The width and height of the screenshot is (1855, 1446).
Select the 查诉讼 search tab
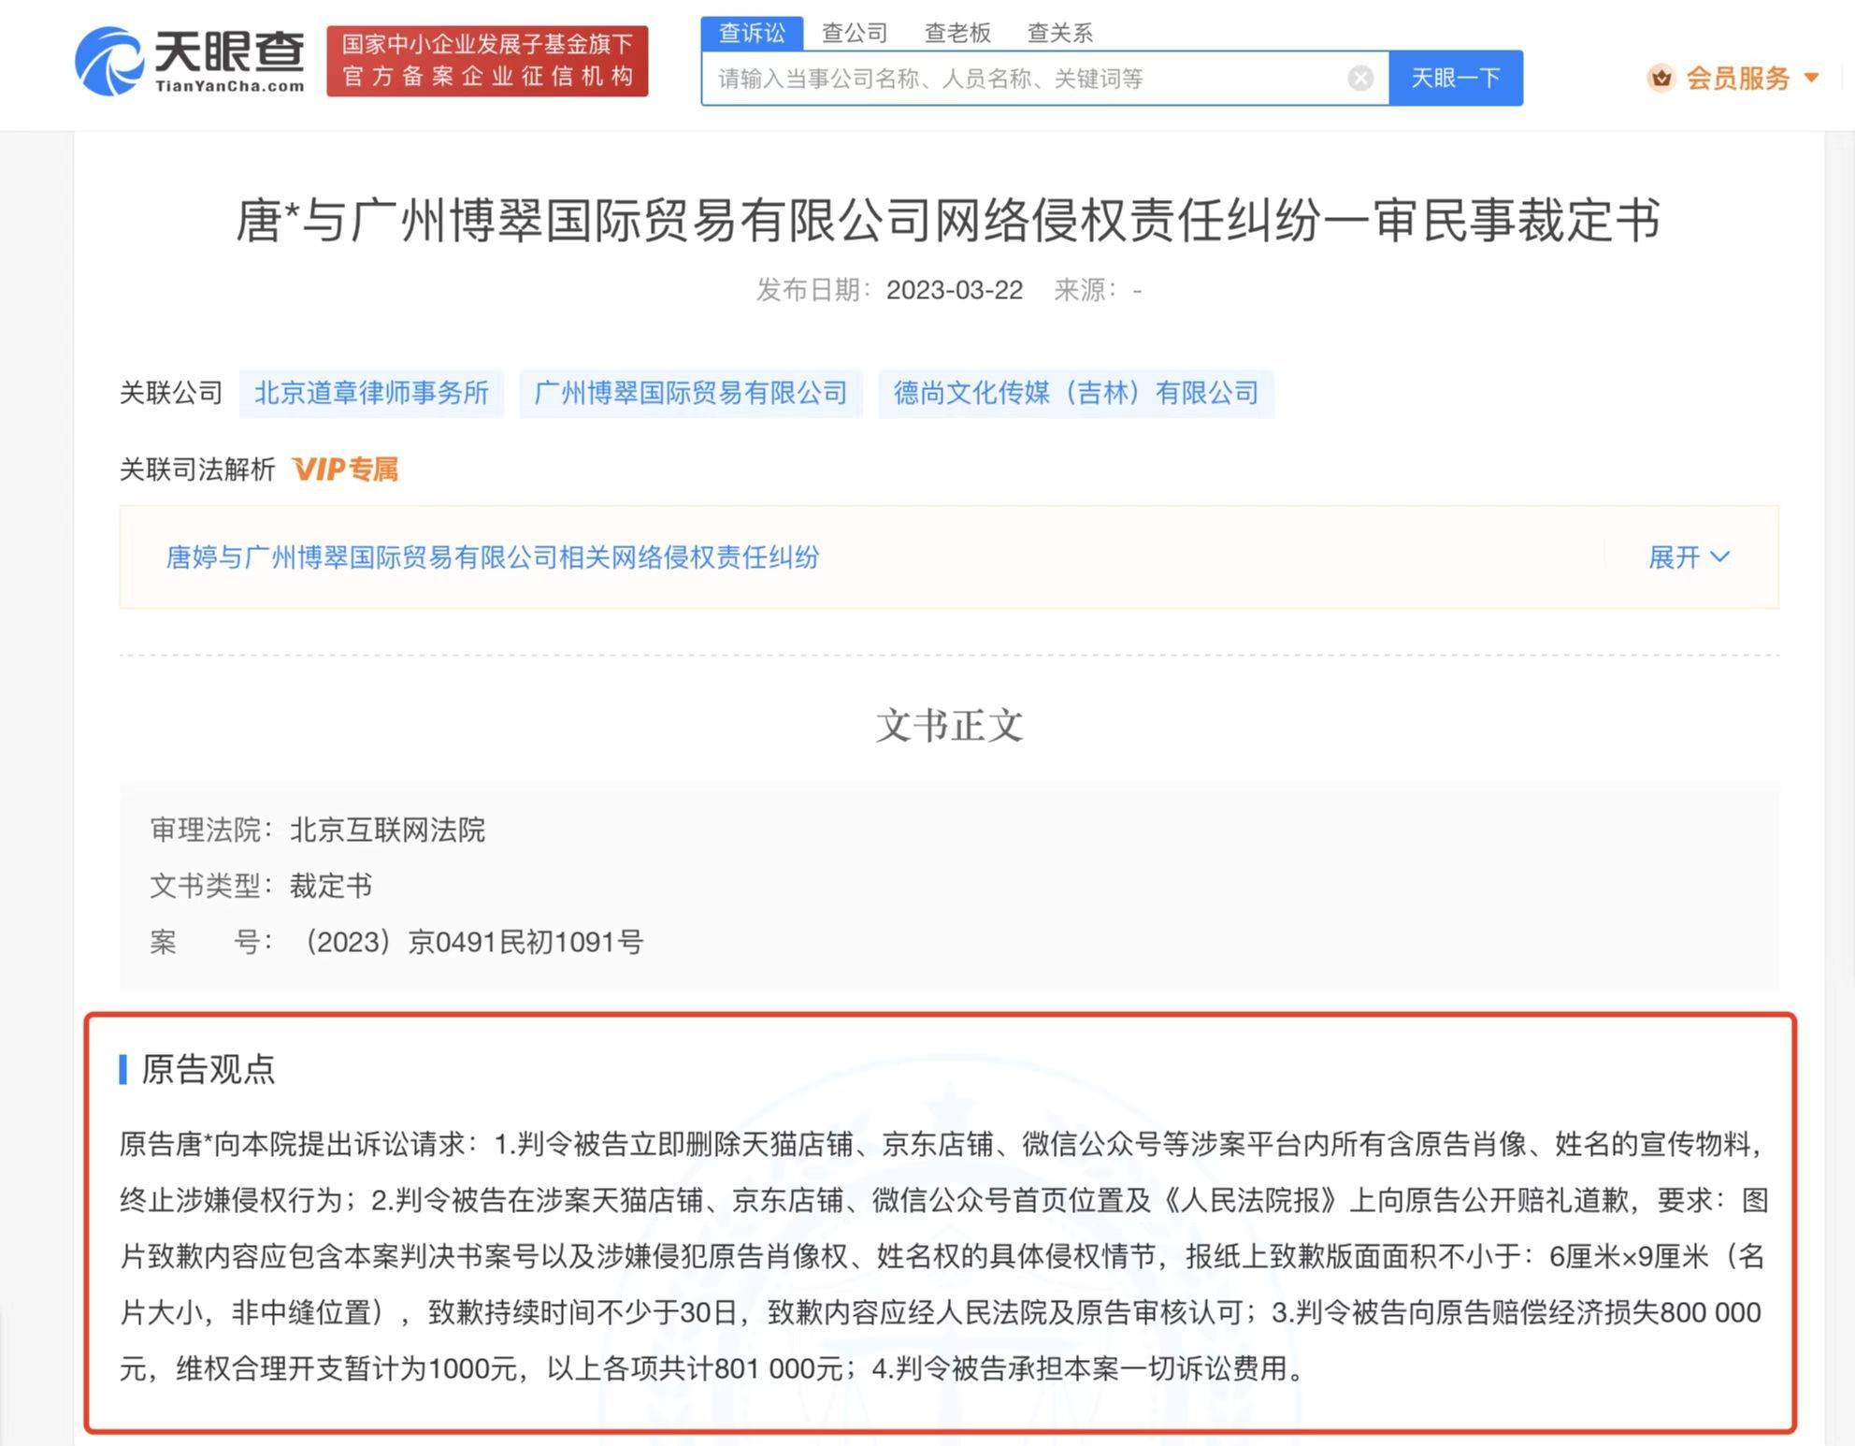point(752,34)
